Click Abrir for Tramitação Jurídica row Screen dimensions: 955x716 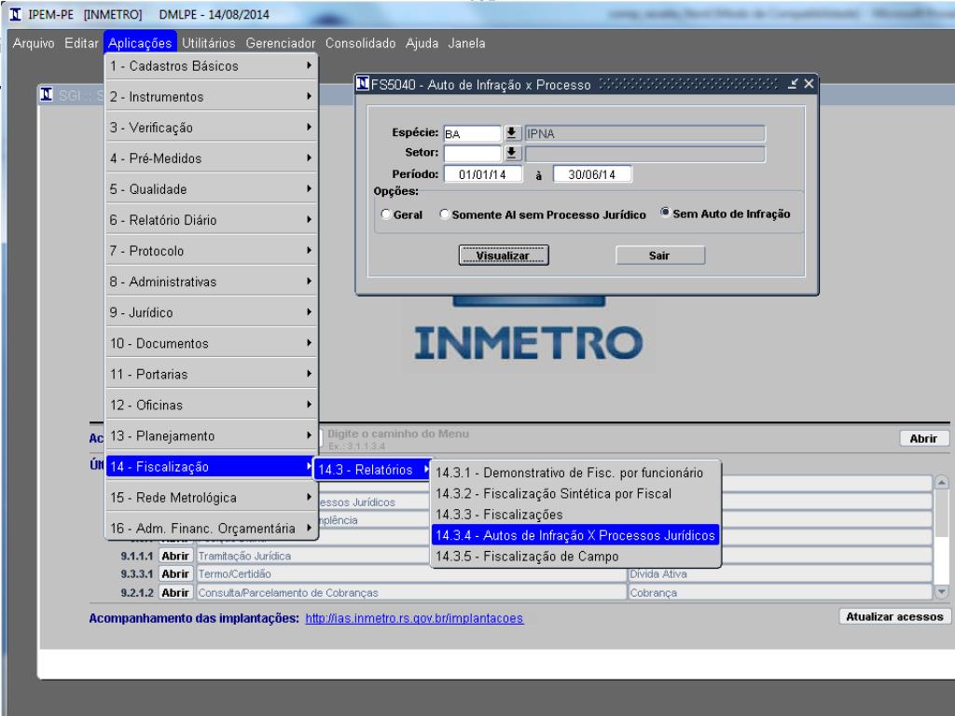pyautogui.click(x=175, y=556)
